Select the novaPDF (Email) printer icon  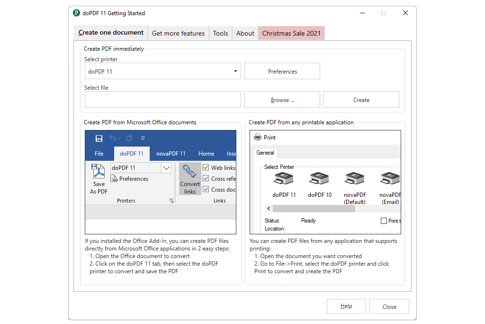pos(390,179)
